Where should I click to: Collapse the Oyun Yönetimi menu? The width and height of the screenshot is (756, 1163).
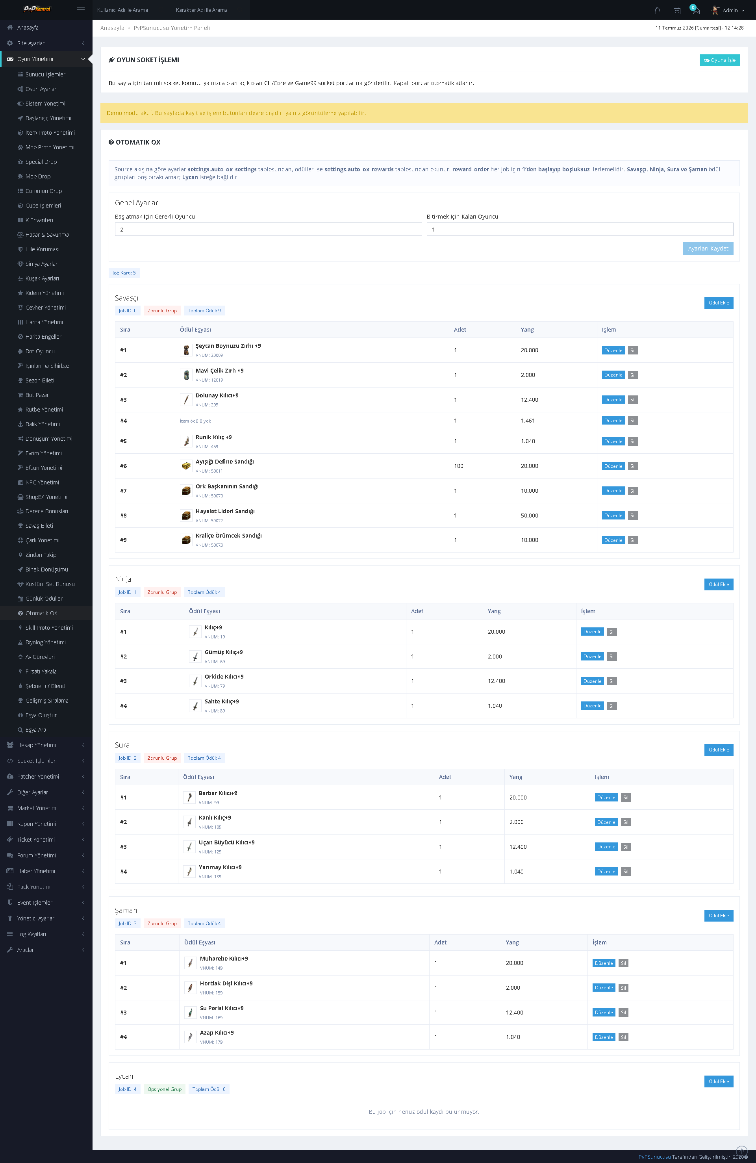click(x=46, y=59)
